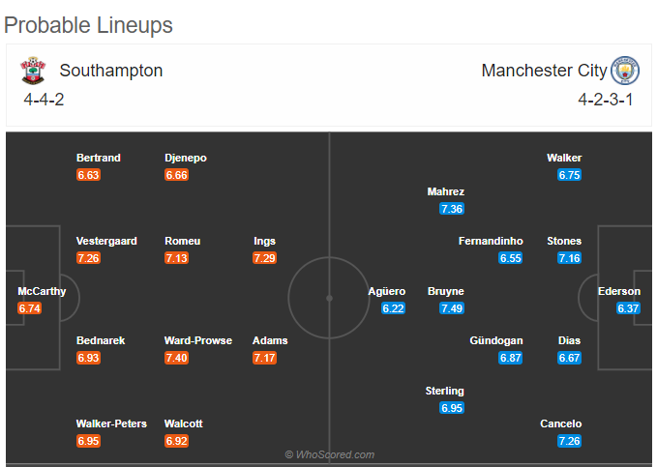Open the Southampton team name link
This screenshot has height=467, width=657.
(x=111, y=71)
